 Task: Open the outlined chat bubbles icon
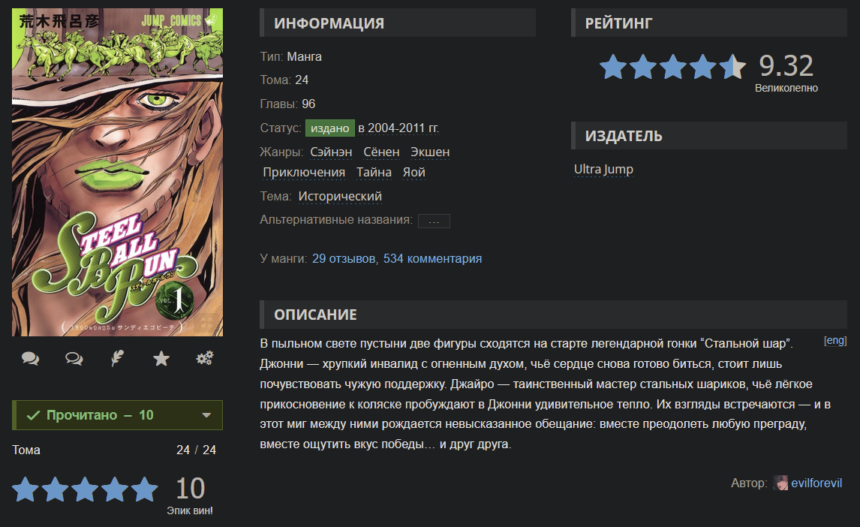(74, 359)
